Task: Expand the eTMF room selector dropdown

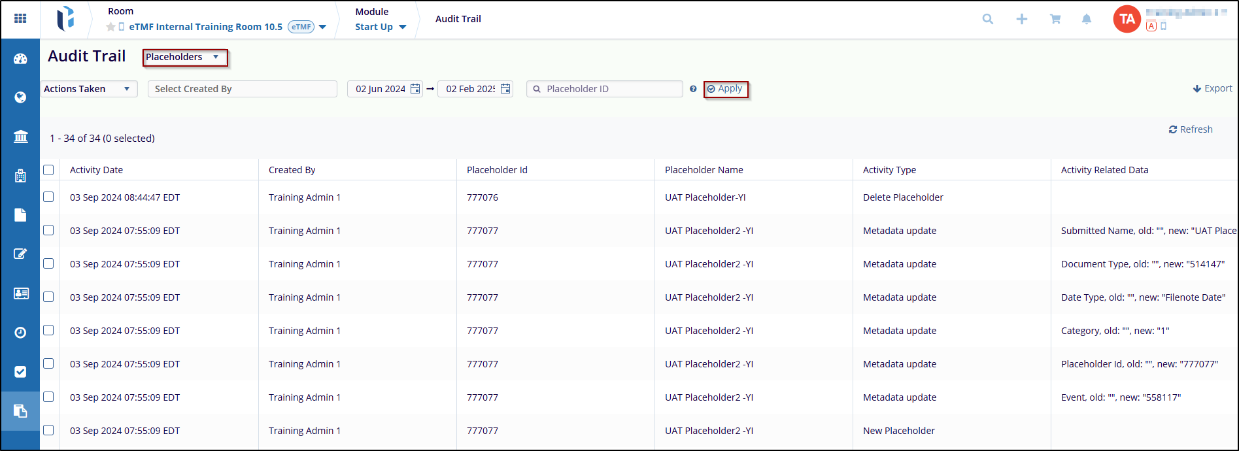Action: pos(322,27)
